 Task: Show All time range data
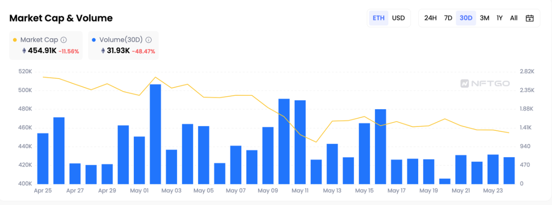514,18
